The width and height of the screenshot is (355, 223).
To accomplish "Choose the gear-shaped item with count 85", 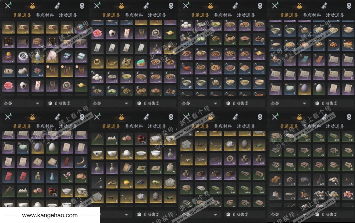I will click(230, 159).
